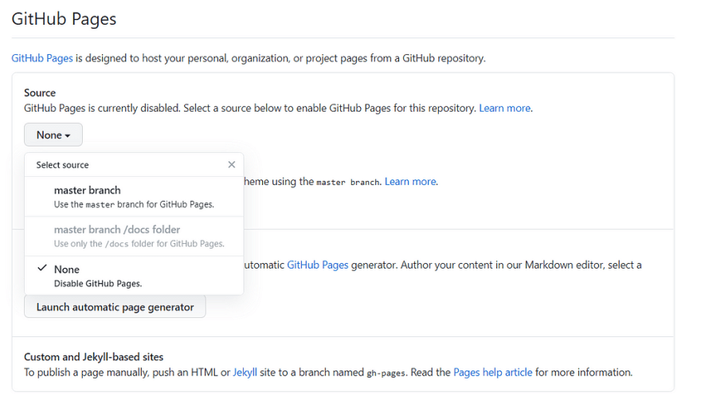Click 'Disable GitHub Pages.' description text

pyautogui.click(x=98, y=284)
